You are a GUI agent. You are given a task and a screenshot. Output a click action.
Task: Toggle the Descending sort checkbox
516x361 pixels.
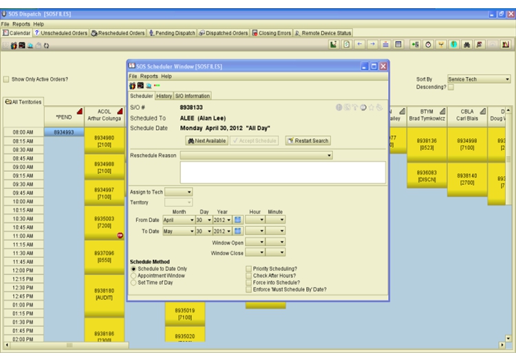(x=451, y=87)
